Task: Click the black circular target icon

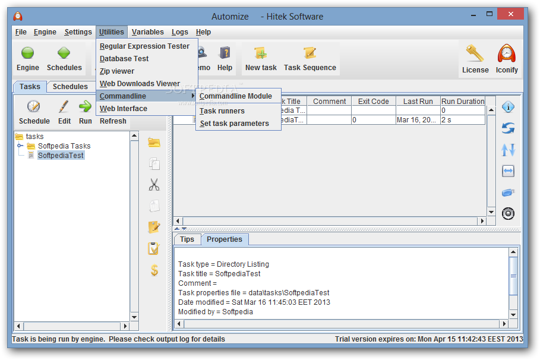Action: [508, 214]
